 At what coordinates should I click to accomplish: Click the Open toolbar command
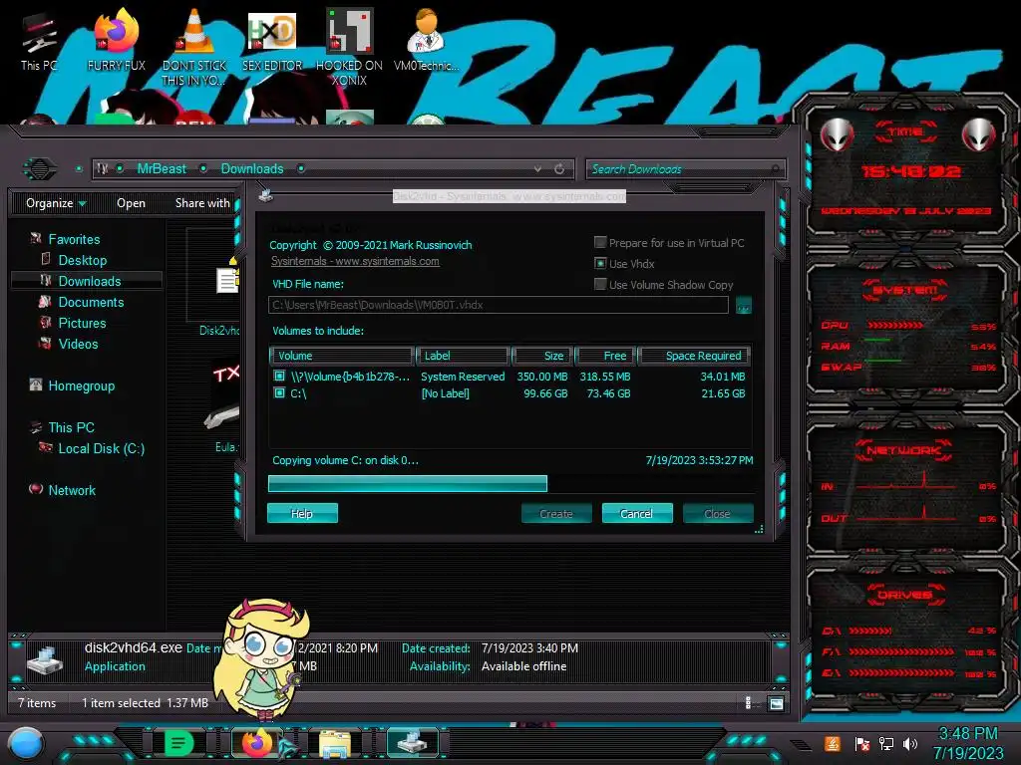[x=131, y=203]
